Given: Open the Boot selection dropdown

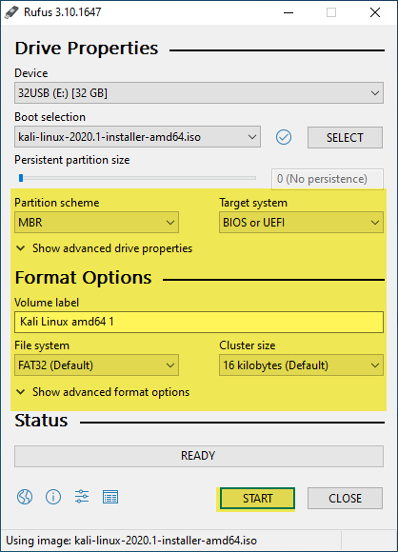Looking at the screenshot, I should [x=137, y=137].
